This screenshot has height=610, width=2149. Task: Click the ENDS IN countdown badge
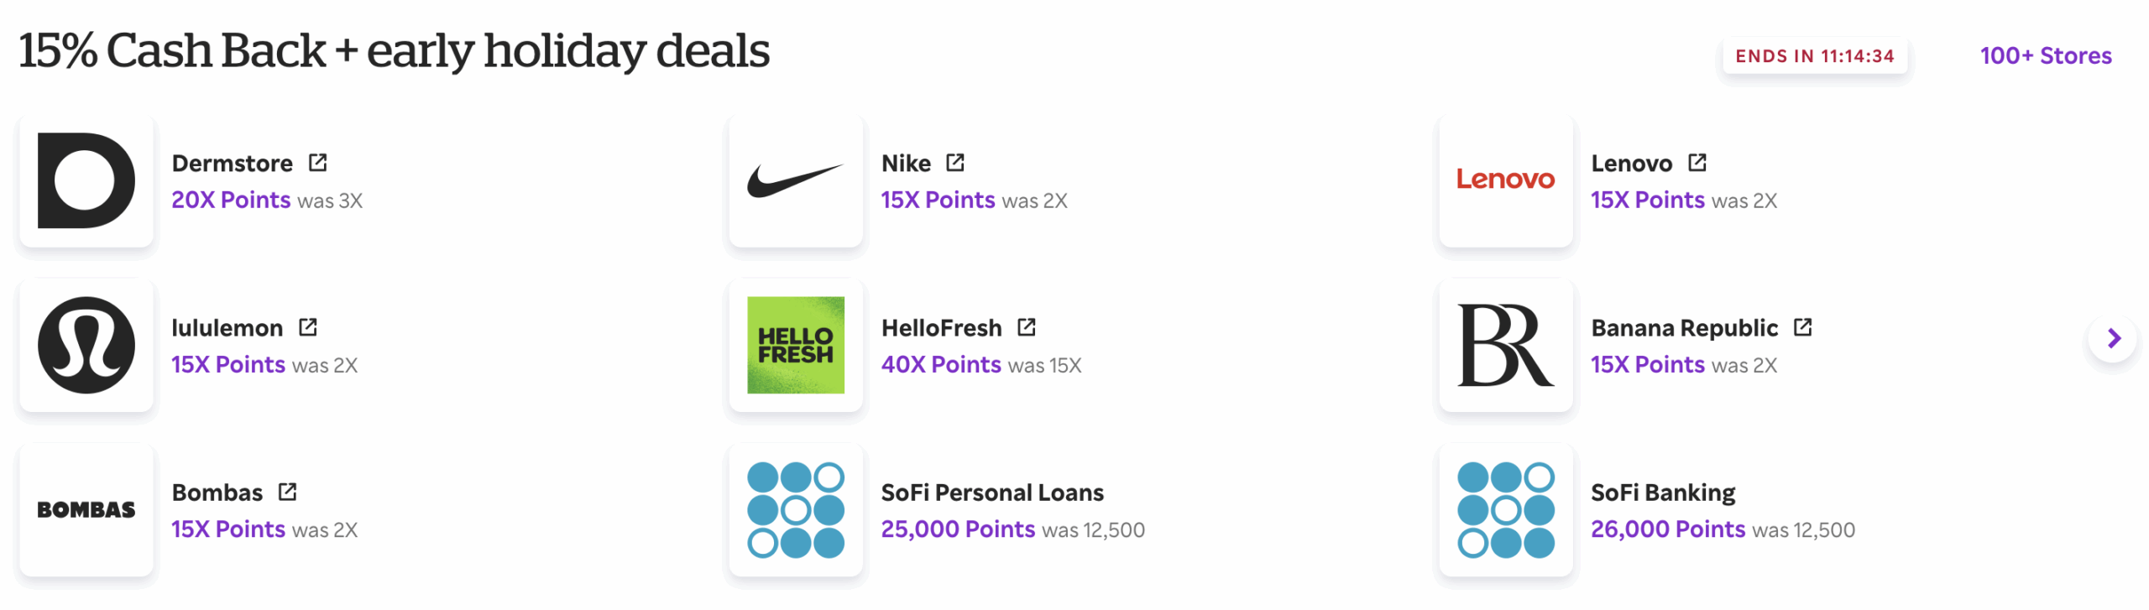1814,56
